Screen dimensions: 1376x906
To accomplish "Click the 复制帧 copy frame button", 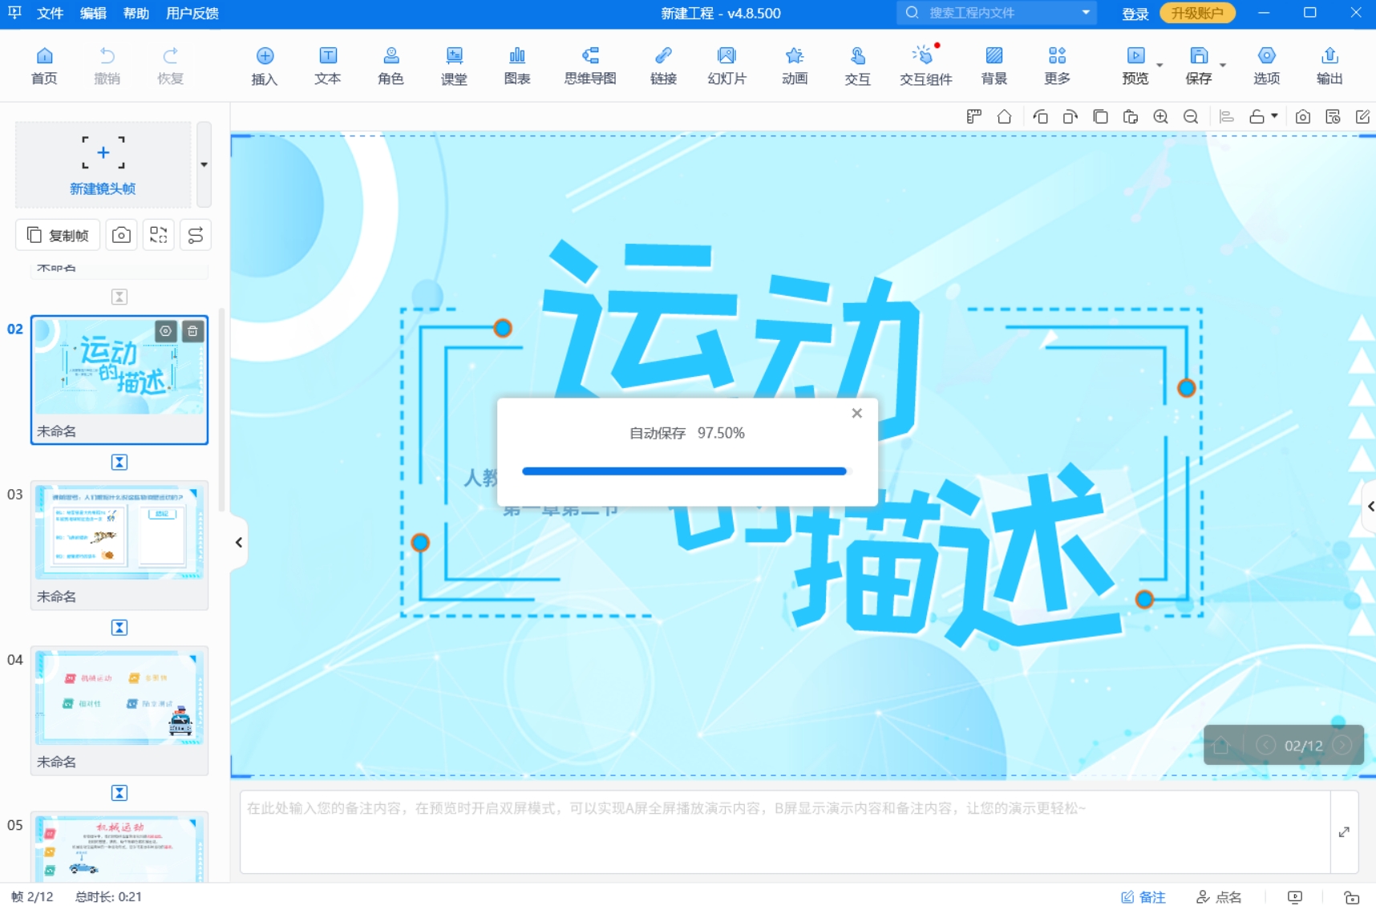I will click(x=58, y=235).
